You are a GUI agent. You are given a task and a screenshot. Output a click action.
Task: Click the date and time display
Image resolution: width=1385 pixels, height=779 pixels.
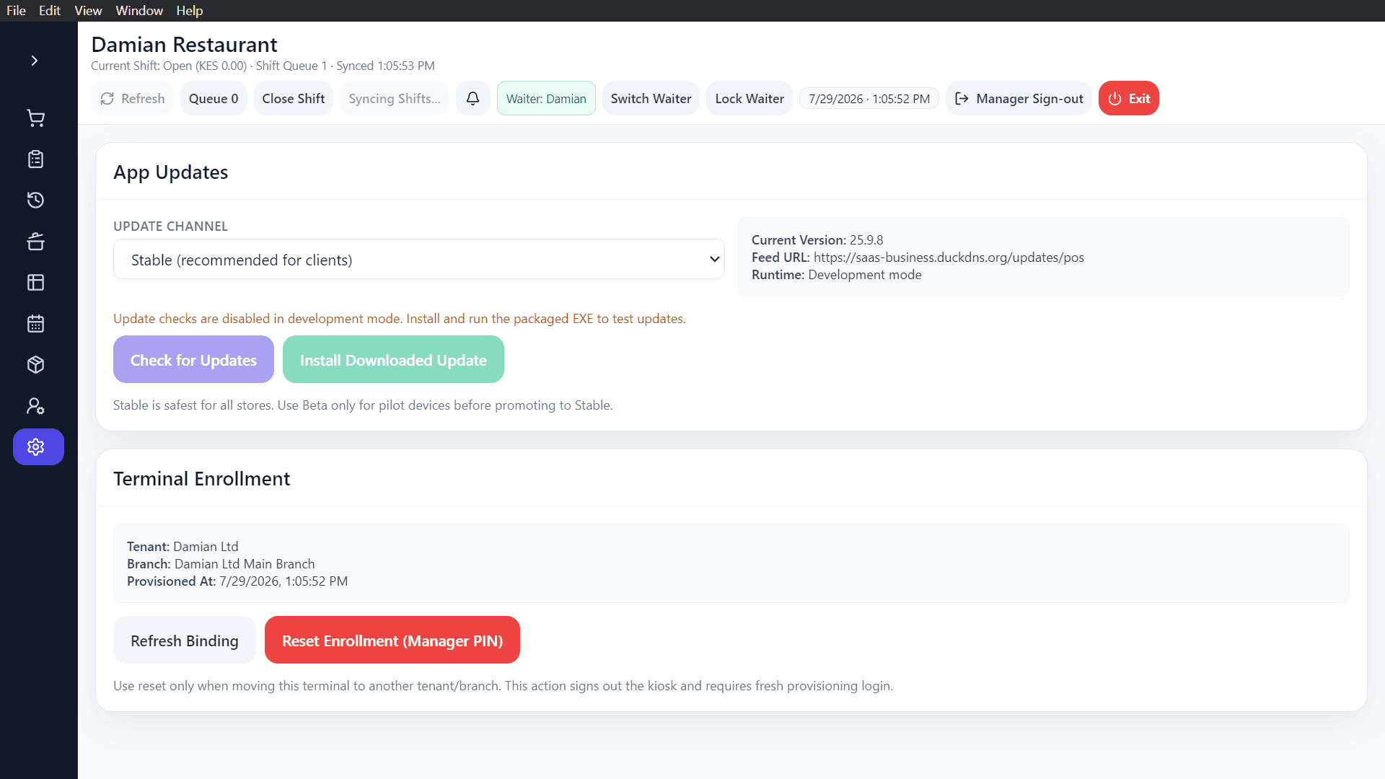click(x=869, y=99)
